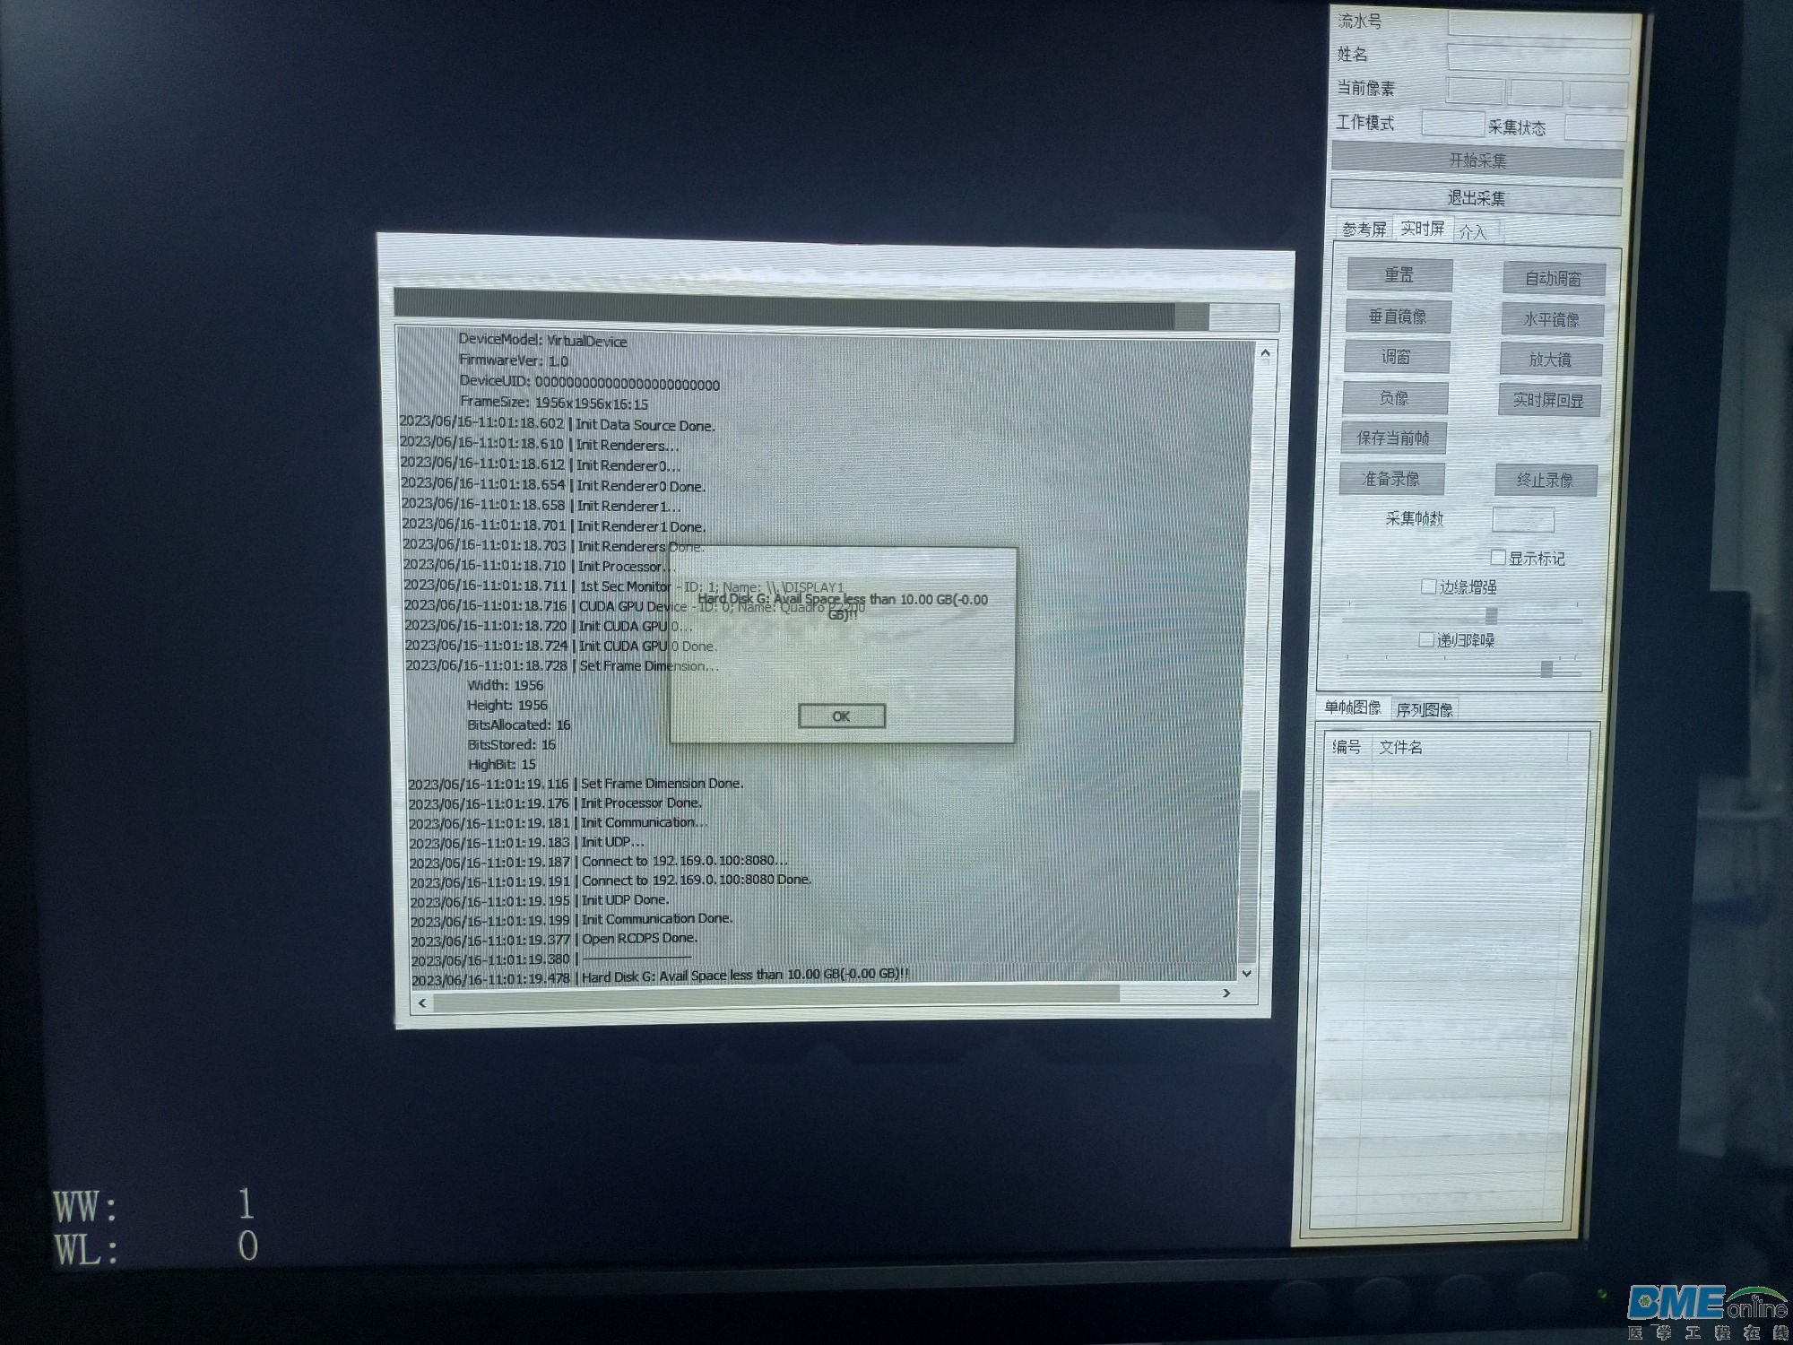Apply 垂直镜像 to the image

[1397, 317]
